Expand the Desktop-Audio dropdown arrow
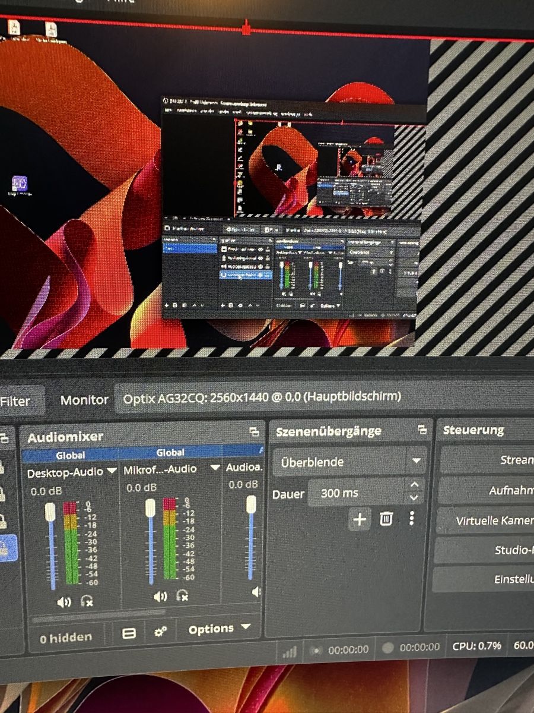 point(112,472)
